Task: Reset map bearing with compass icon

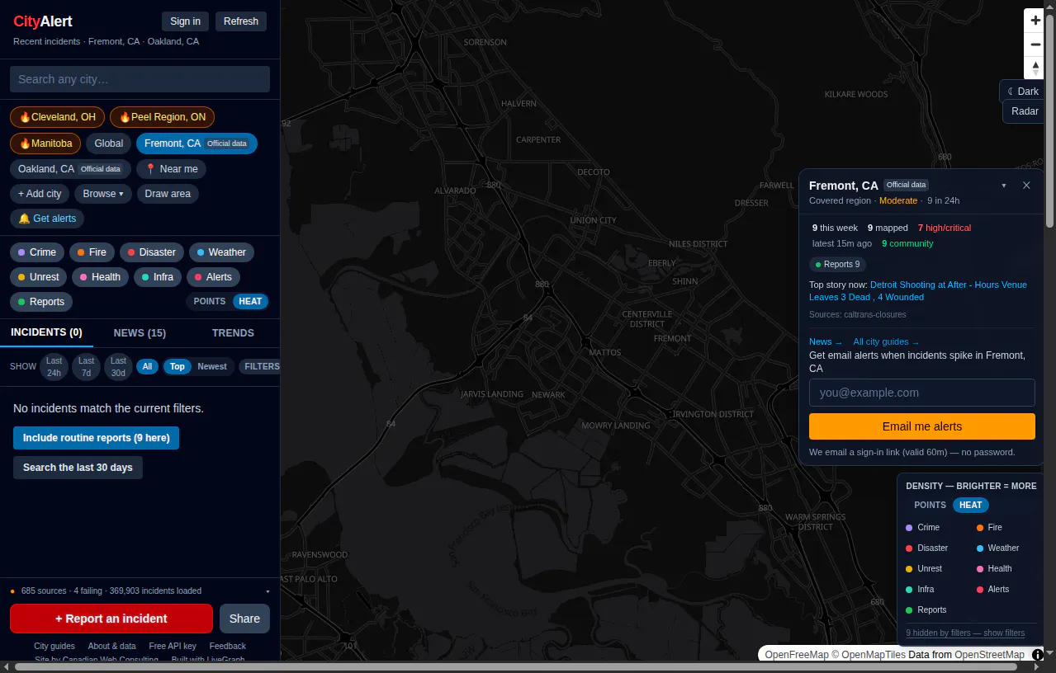Action: pos(1035,68)
